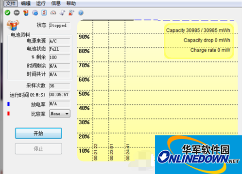Screen dimensions: 242x174
Task: Click the 开始 button
Action: 38,133
